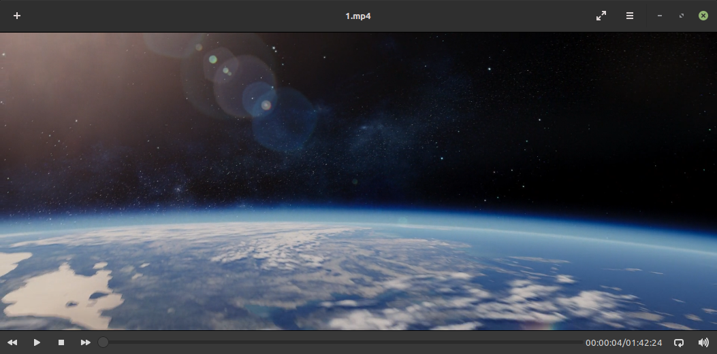717x354 pixels.
Task: Close the player with the green X button
Action: (x=703, y=16)
